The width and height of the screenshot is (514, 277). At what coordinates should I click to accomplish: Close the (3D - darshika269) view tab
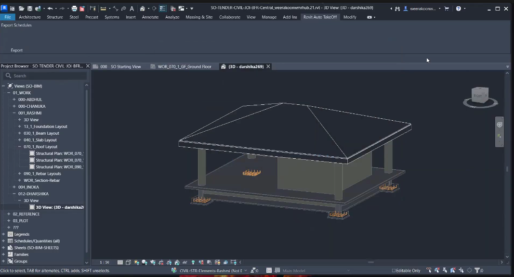268,66
